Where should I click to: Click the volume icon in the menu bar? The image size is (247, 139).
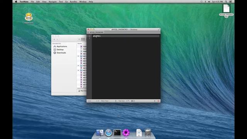tap(209, 2)
